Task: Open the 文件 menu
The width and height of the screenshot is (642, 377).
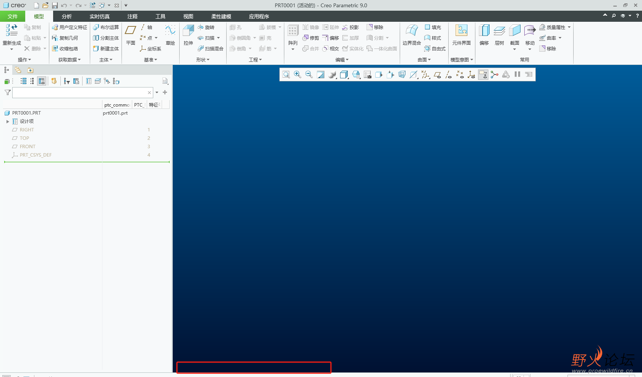Action: pos(13,16)
